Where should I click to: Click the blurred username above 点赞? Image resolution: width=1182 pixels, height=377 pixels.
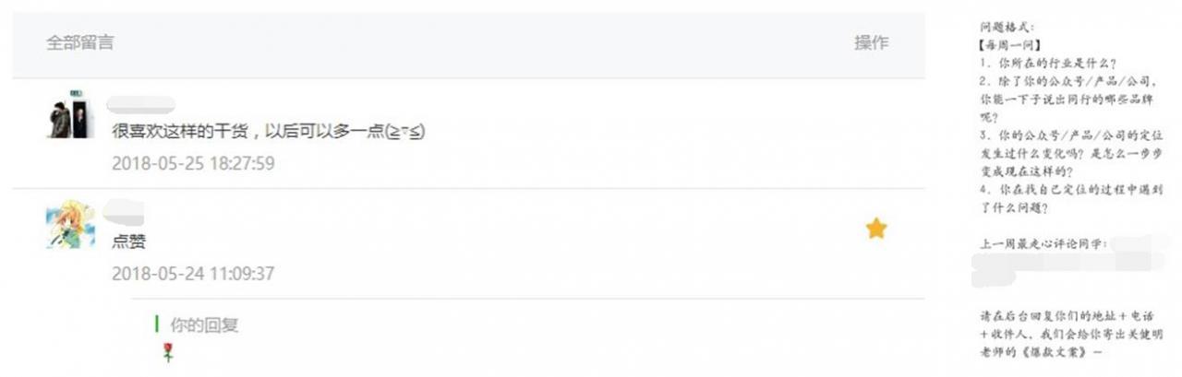[123, 212]
